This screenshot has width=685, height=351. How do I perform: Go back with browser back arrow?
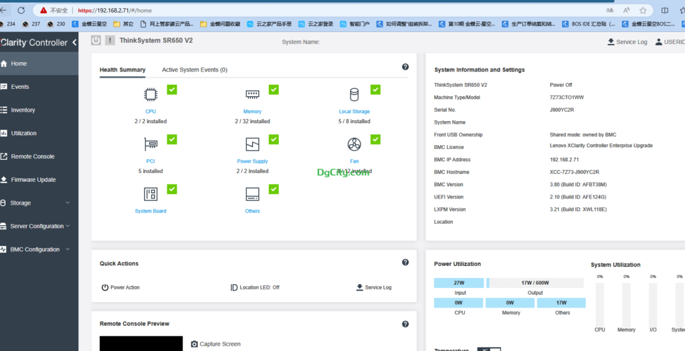pos(3,10)
